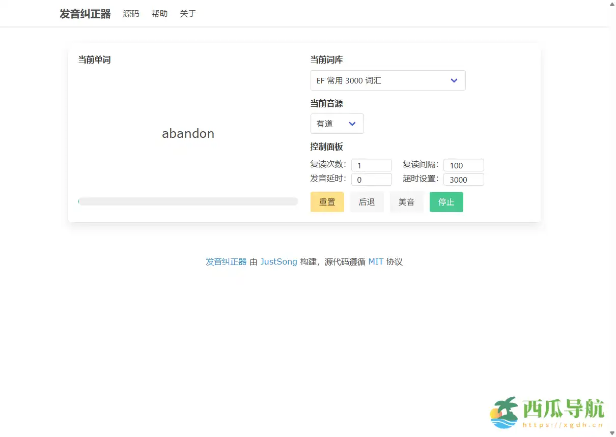Click the 复读次数 input field

(371, 165)
